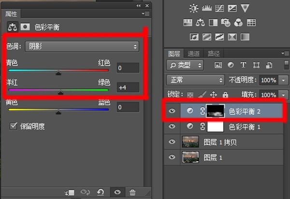This screenshot has height=199, width=290.
Task: Click the 黄色/蓝色 value field
Action: [128, 107]
